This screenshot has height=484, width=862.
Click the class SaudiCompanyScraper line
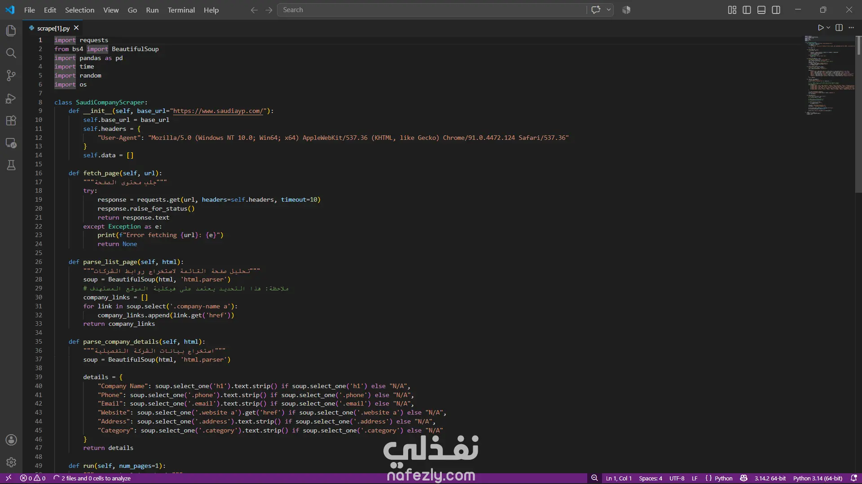point(101,102)
